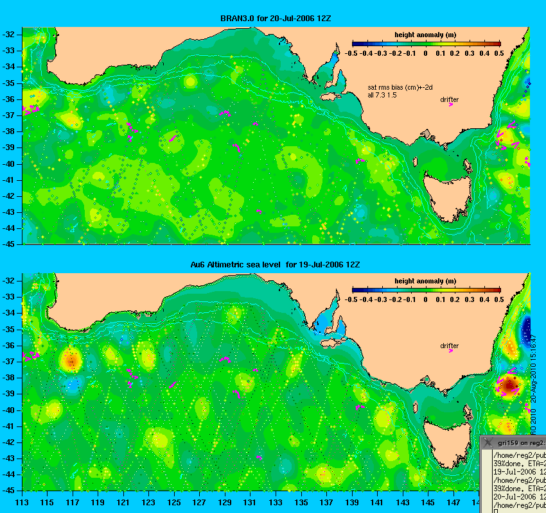Click the 117 longitude tick label

pos(73,503)
